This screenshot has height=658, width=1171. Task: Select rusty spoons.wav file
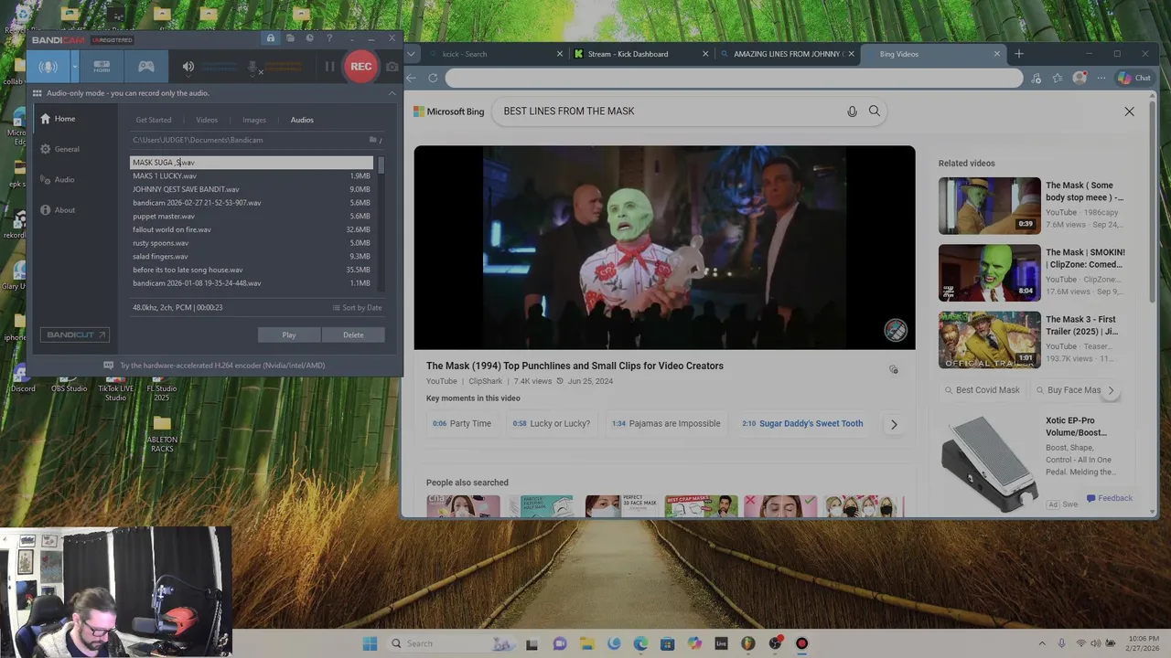[252, 243]
